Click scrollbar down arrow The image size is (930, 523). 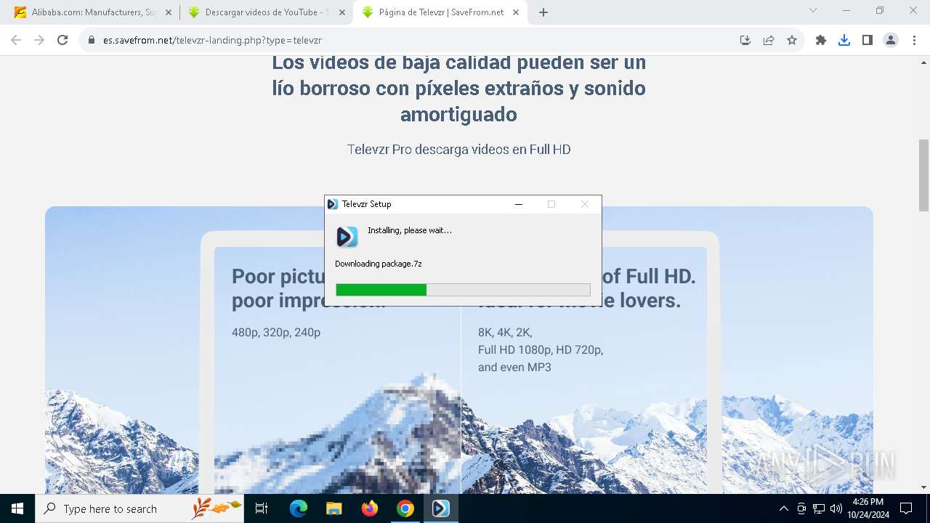click(x=923, y=487)
